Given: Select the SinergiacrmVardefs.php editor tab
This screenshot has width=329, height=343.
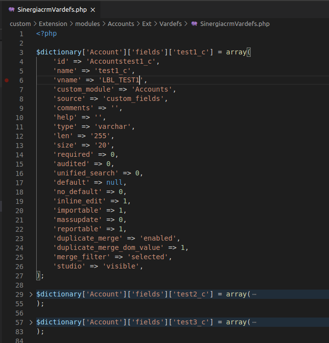Looking at the screenshot, I should (52, 10).
